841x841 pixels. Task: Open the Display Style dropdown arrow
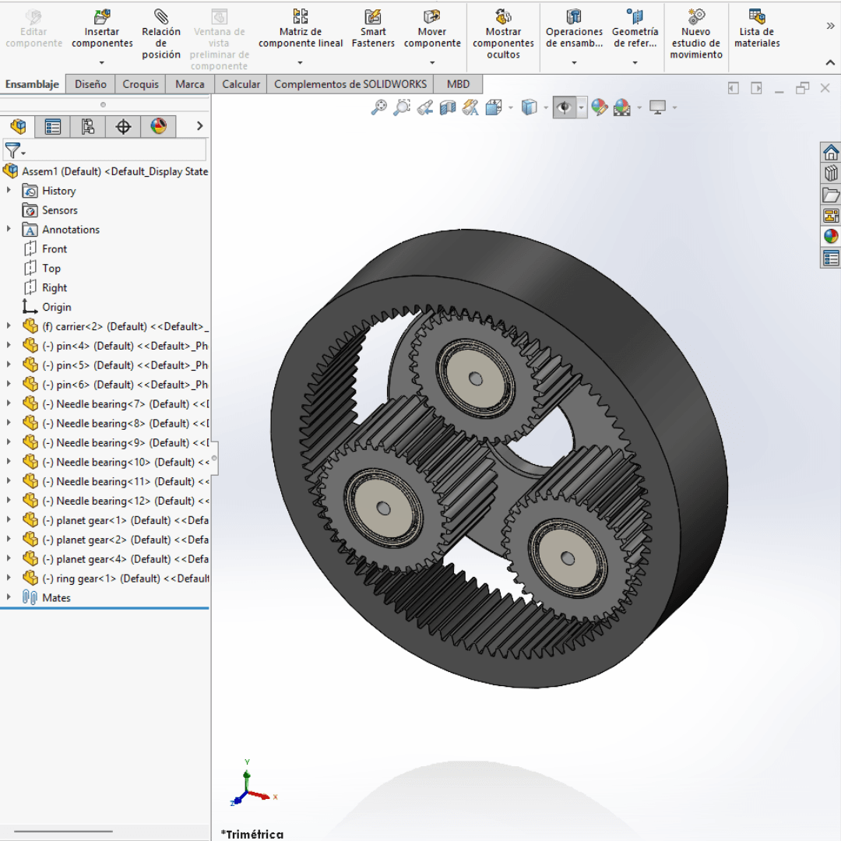pyautogui.click(x=544, y=107)
